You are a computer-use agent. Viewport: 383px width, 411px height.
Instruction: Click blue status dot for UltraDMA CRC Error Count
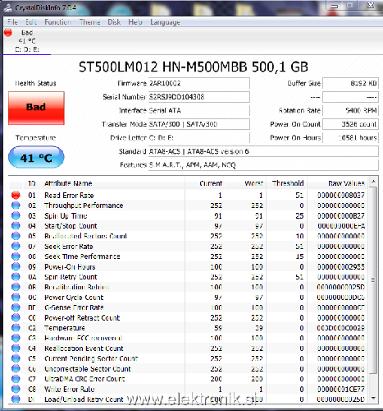click(16, 379)
